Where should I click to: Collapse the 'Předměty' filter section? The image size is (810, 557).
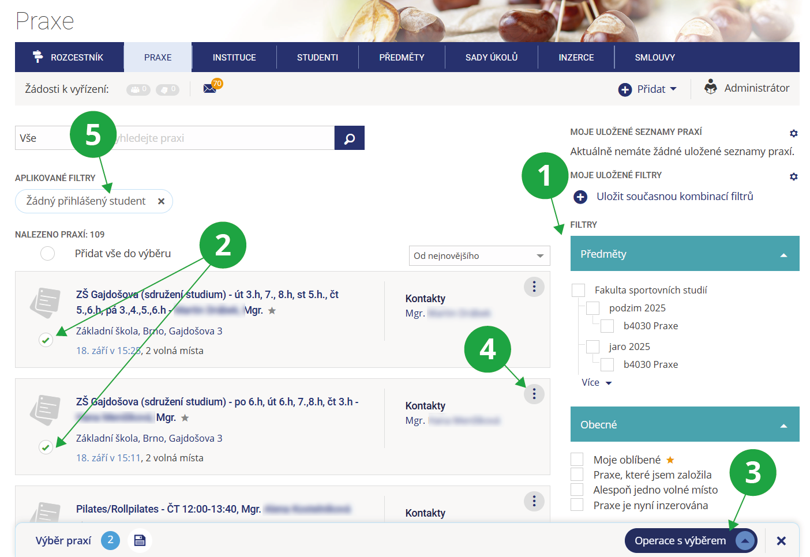click(783, 254)
